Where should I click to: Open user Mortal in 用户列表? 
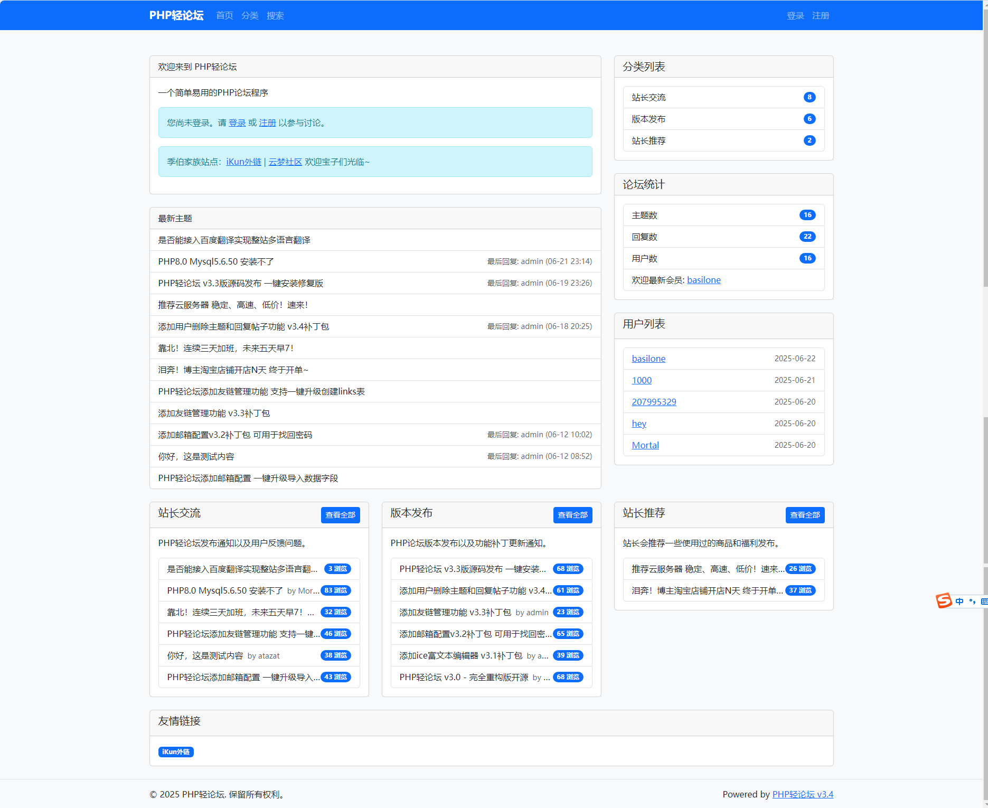pos(645,445)
